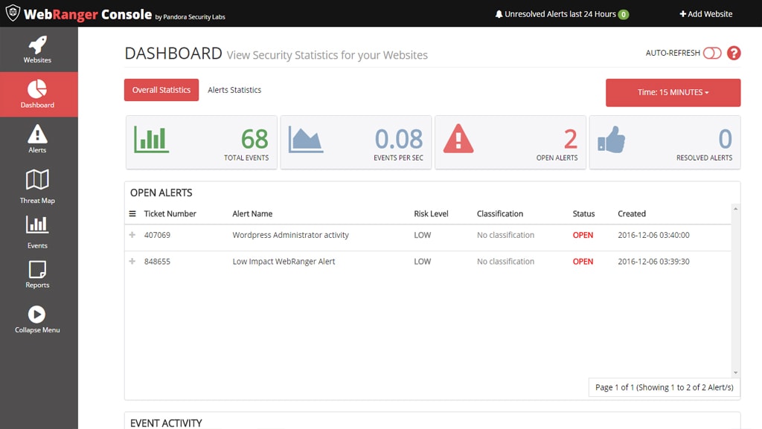Open the Time: 15 Minutes dropdown
This screenshot has width=762, height=429.
tap(673, 93)
